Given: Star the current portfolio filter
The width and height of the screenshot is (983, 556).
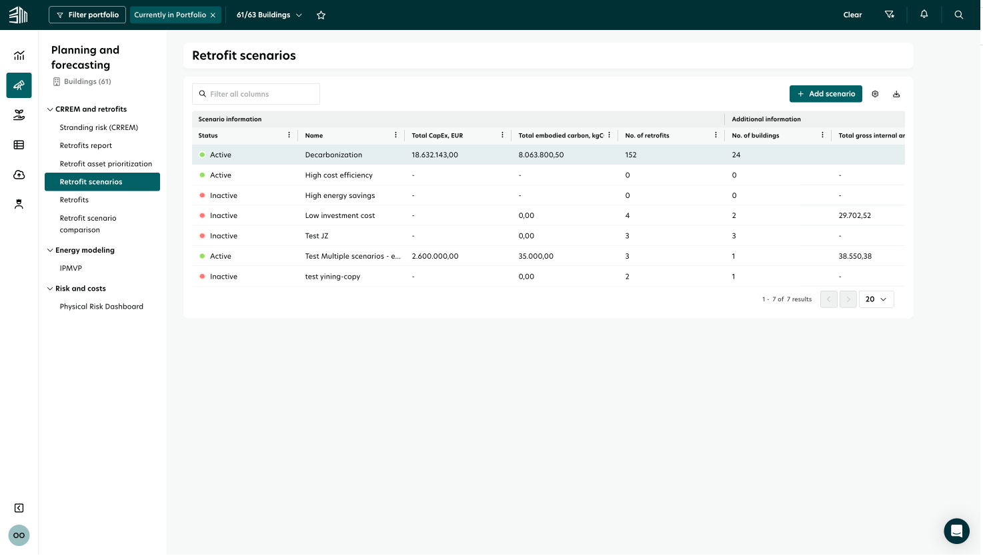Looking at the screenshot, I should [321, 15].
